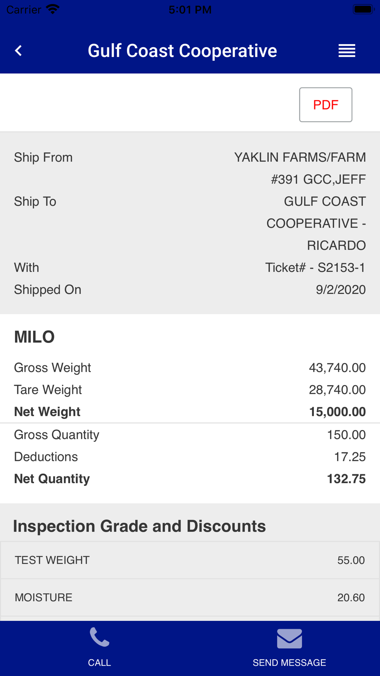380x676 pixels.
Task: Select the TEST WEIGHT row
Action: tap(190, 560)
